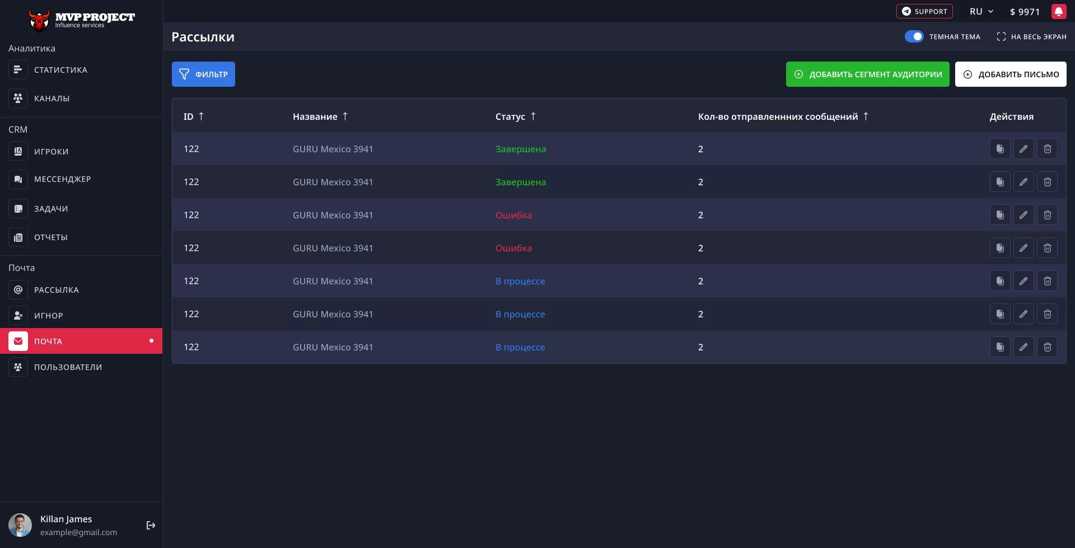The width and height of the screenshot is (1075, 548).
Task: Delete the first Ошибка status row
Action: tap(1047, 215)
